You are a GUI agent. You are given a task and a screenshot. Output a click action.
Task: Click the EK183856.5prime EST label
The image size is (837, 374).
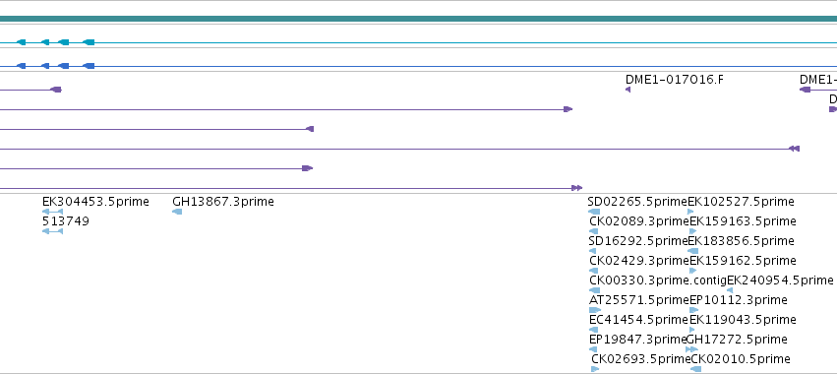(x=741, y=241)
